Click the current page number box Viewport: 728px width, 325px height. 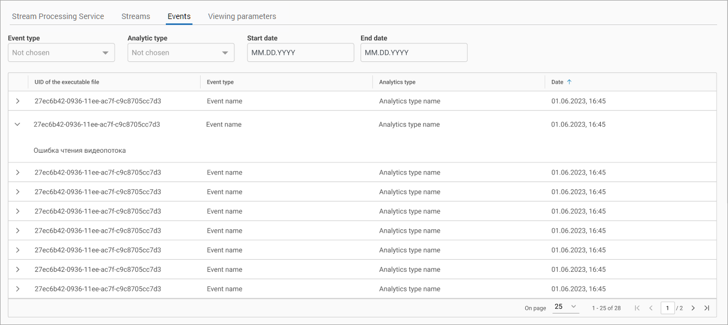(667, 308)
